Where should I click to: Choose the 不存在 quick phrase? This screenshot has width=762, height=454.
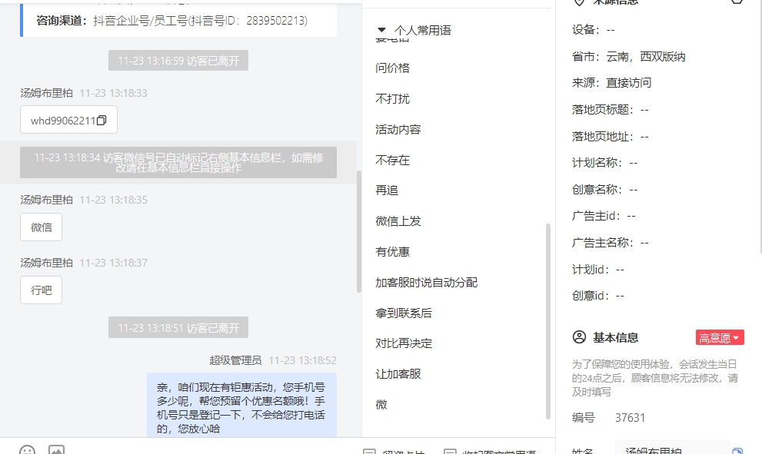pyautogui.click(x=393, y=161)
